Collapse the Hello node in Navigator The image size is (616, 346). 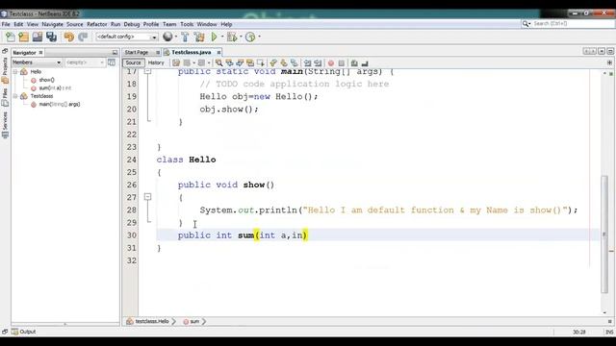coord(15,72)
